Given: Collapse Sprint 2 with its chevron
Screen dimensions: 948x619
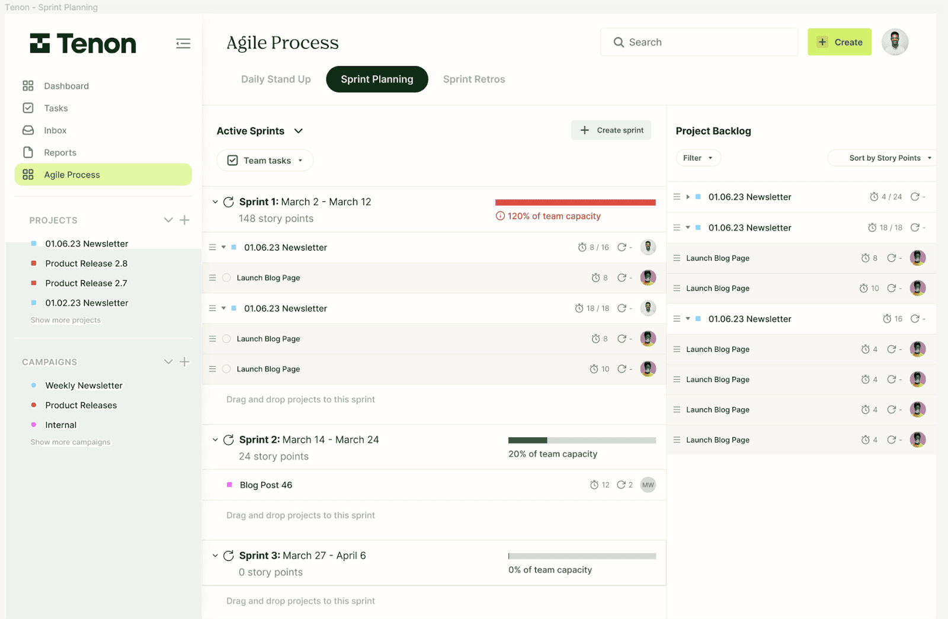Looking at the screenshot, I should click(215, 440).
